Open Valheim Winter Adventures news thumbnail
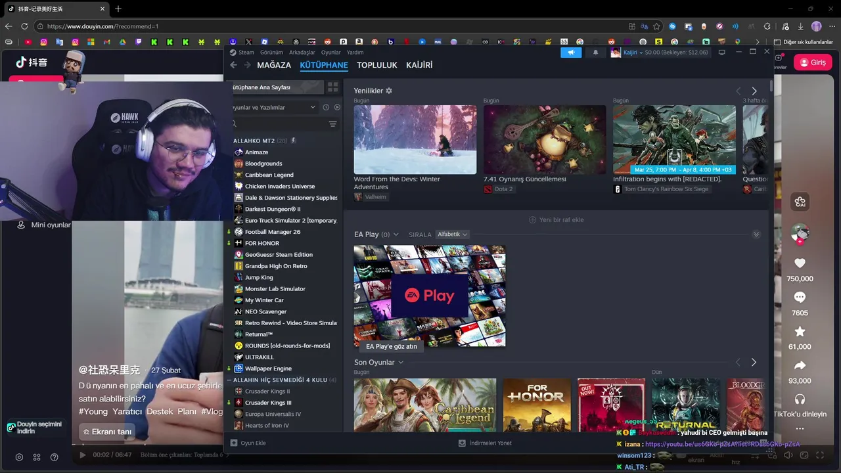 pos(415,139)
